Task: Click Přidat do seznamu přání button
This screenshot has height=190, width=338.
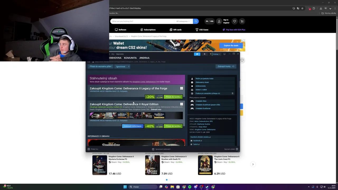Action: pos(100,66)
